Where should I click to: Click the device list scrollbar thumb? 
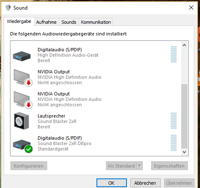coord(185,116)
